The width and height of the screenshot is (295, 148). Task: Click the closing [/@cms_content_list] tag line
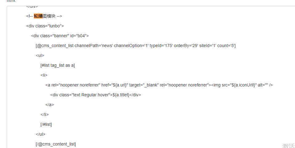coord(56,144)
